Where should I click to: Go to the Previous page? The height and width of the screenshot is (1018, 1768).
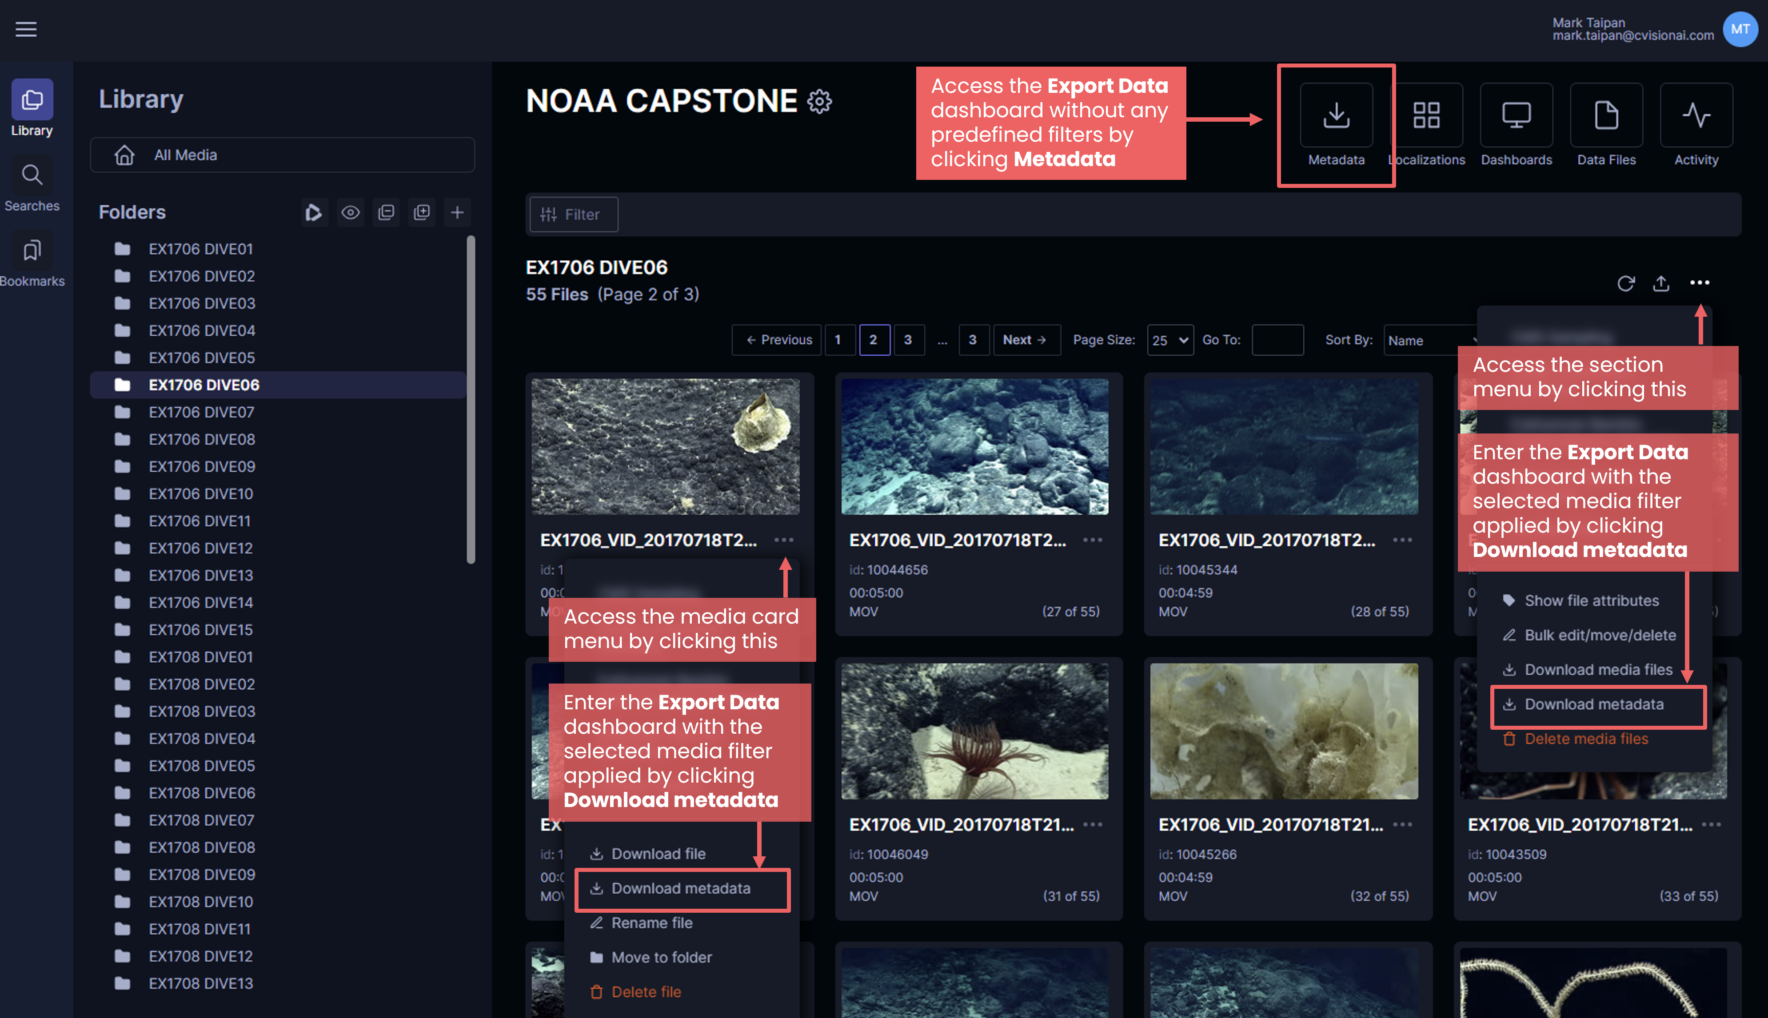point(776,340)
